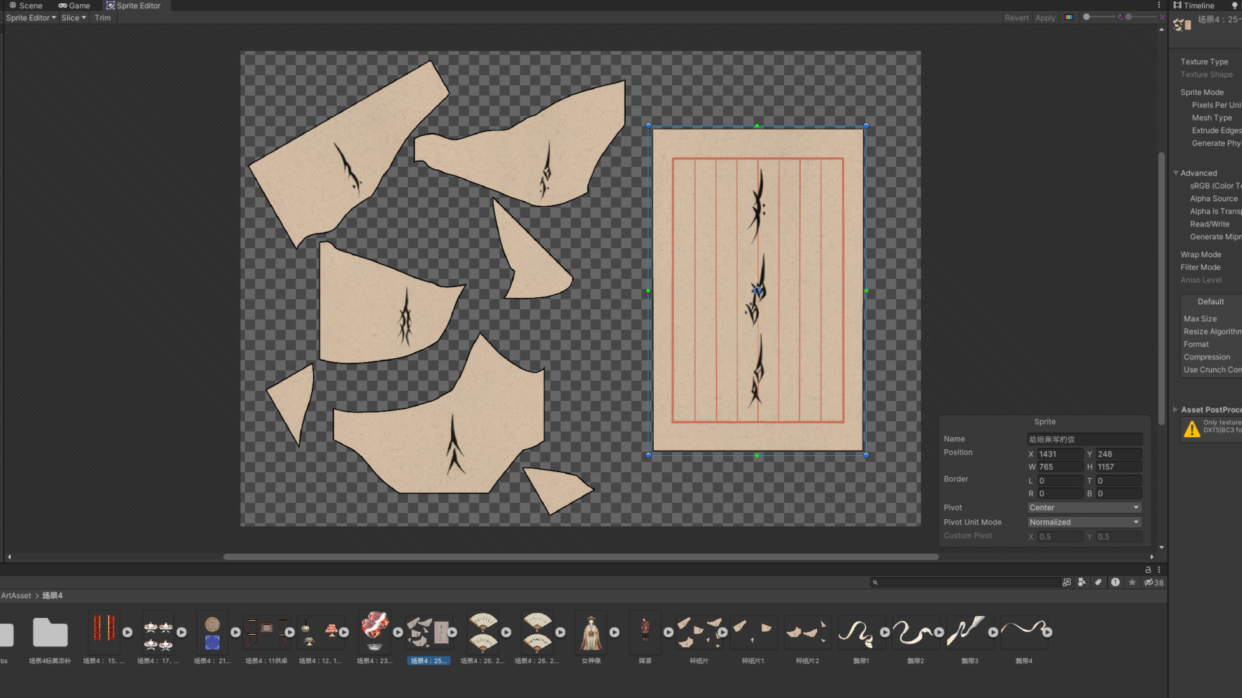Toggle hidden packages visibility showing 38

[x=1154, y=582]
